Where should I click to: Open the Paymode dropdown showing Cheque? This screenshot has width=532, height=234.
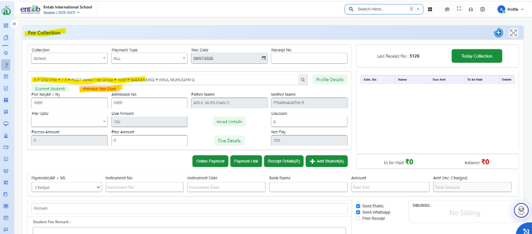click(x=67, y=187)
